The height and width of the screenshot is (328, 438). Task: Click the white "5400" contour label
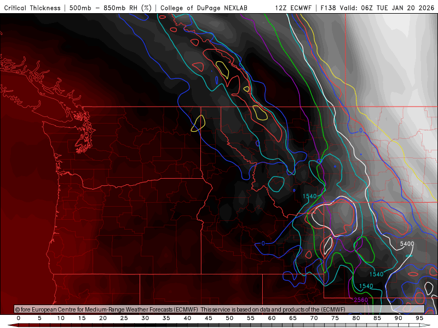(407, 244)
